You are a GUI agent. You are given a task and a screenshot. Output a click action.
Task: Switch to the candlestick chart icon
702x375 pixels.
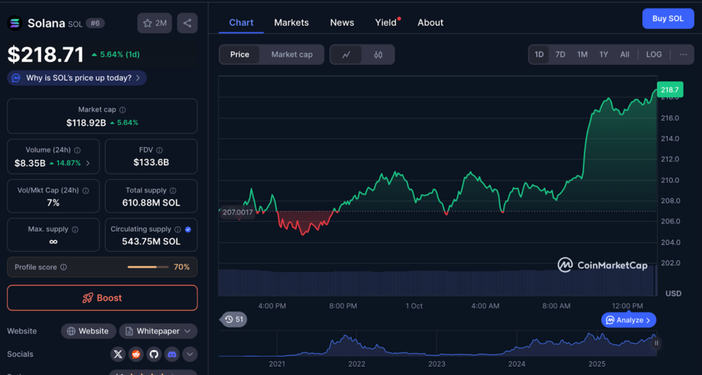(378, 55)
